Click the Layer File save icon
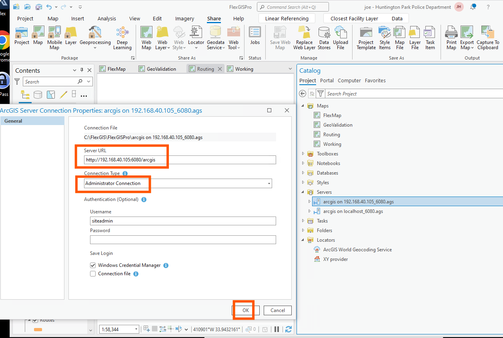The image size is (503, 338). (415, 38)
